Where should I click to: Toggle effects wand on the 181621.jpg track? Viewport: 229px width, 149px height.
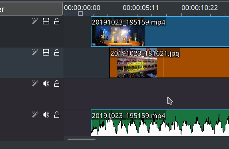click(x=35, y=52)
